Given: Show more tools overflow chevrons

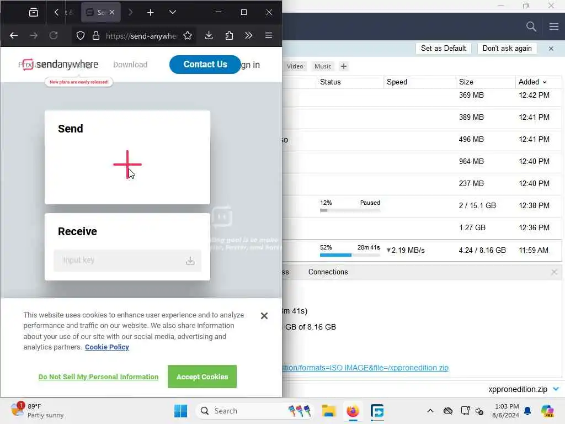Looking at the screenshot, I should point(248,35).
